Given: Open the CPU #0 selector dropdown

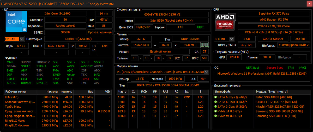Looking at the screenshot, I should (x=22, y=39).
